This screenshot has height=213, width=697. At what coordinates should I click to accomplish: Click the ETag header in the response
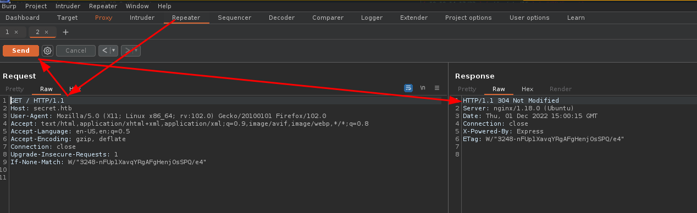[544, 139]
